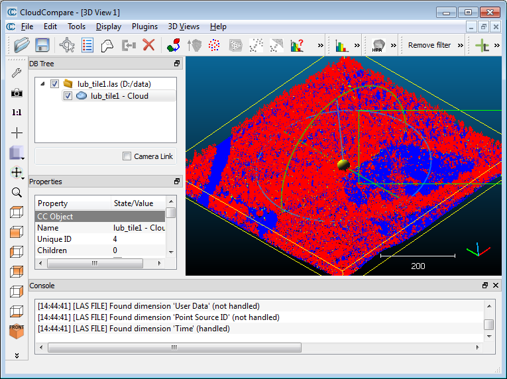Select the lub_tile1 - Cloud tree item
Image resolution: width=507 pixels, height=379 pixels.
pyautogui.click(x=119, y=96)
